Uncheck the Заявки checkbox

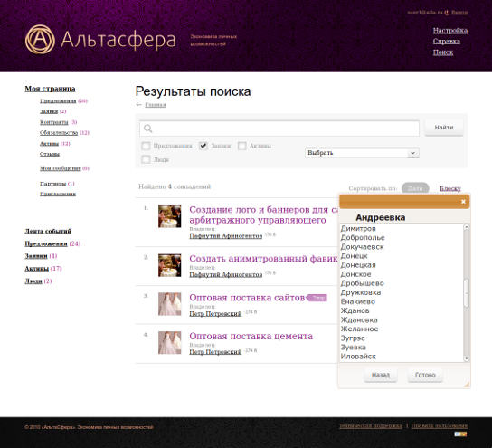(x=203, y=146)
